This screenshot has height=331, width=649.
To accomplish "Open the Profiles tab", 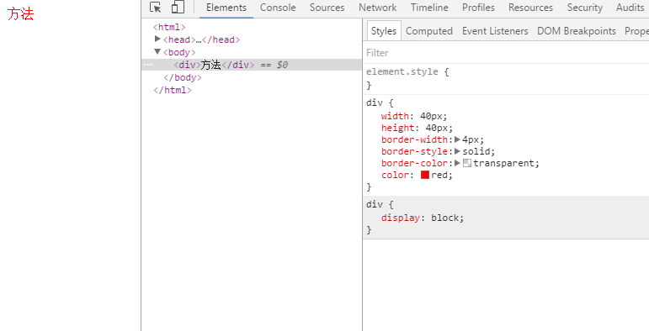I will (x=478, y=8).
